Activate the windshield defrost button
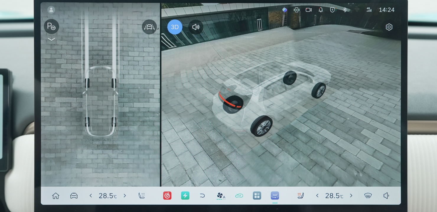This screenshot has width=437, height=212. pos(368,196)
